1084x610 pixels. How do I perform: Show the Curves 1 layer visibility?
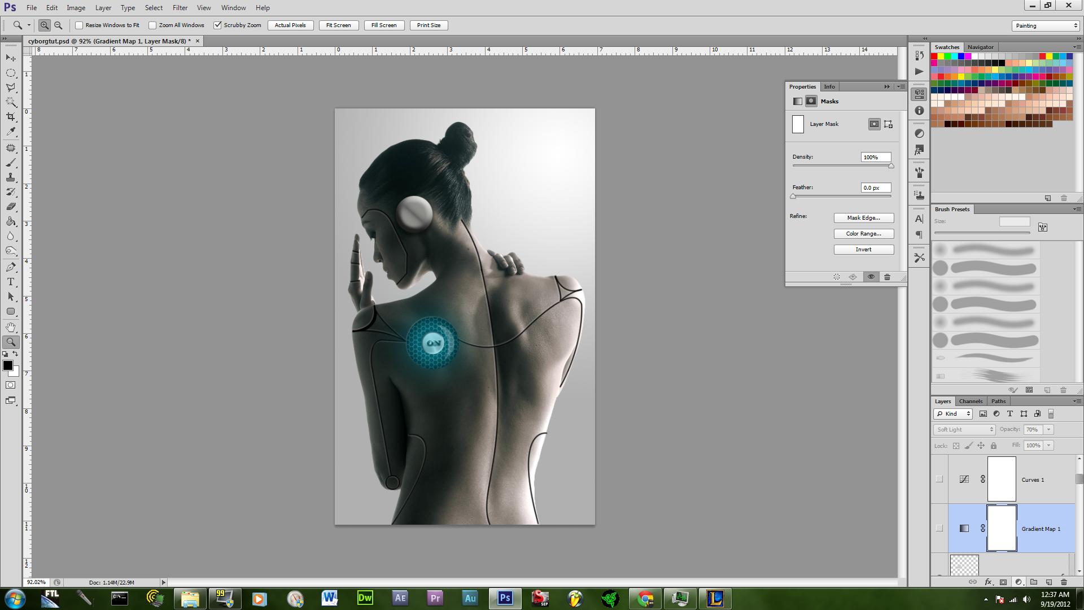coord(939,479)
